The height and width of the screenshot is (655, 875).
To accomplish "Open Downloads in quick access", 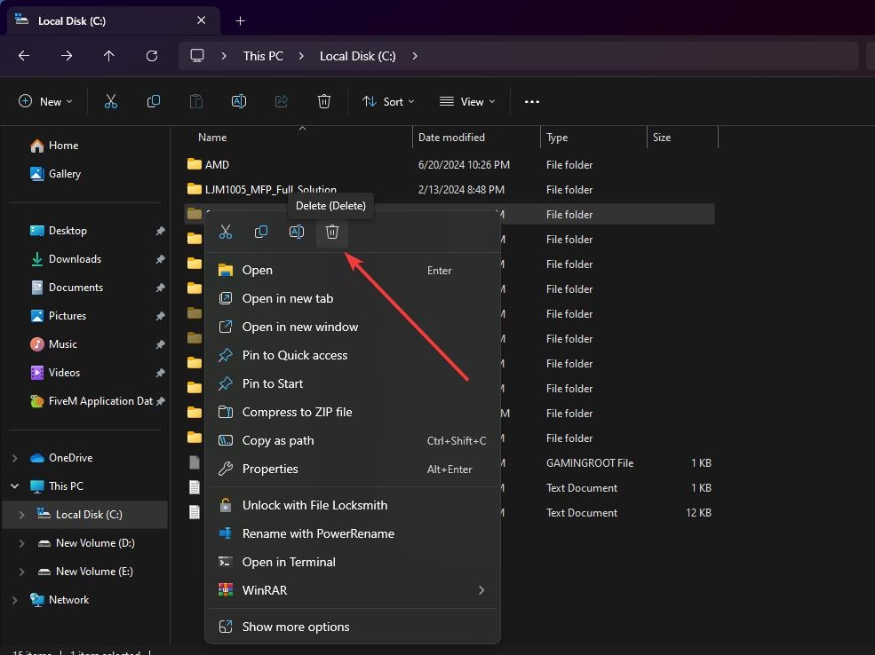I will click(x=65, y=259).
